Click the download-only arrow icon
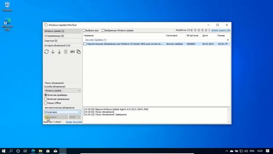The width and height of the screenshot is (273, 154). pos(53,52)
